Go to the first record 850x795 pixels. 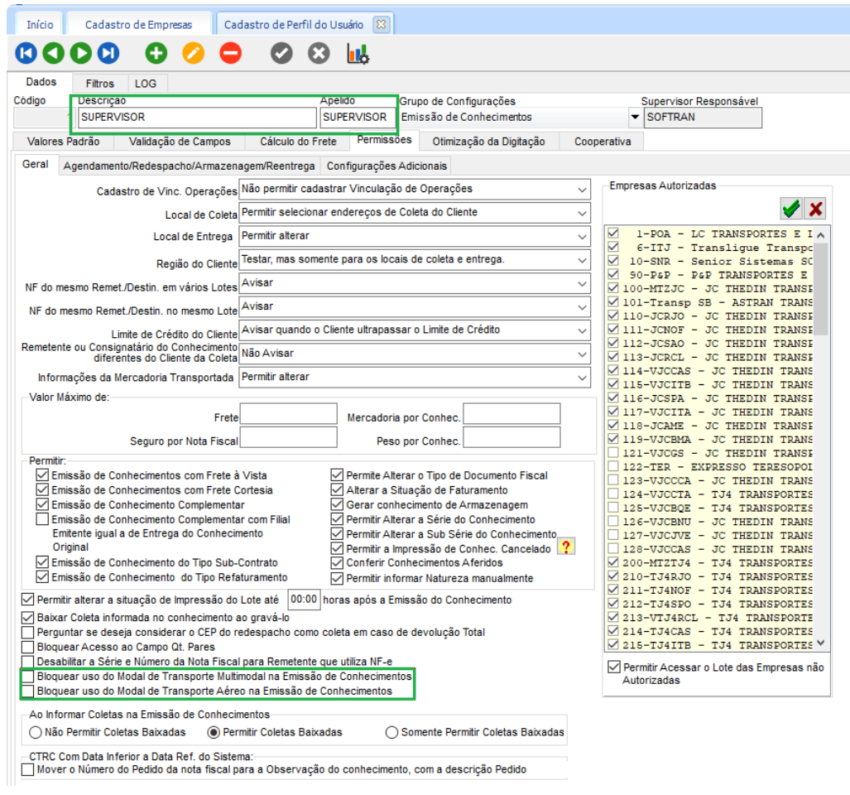point(26,54)
